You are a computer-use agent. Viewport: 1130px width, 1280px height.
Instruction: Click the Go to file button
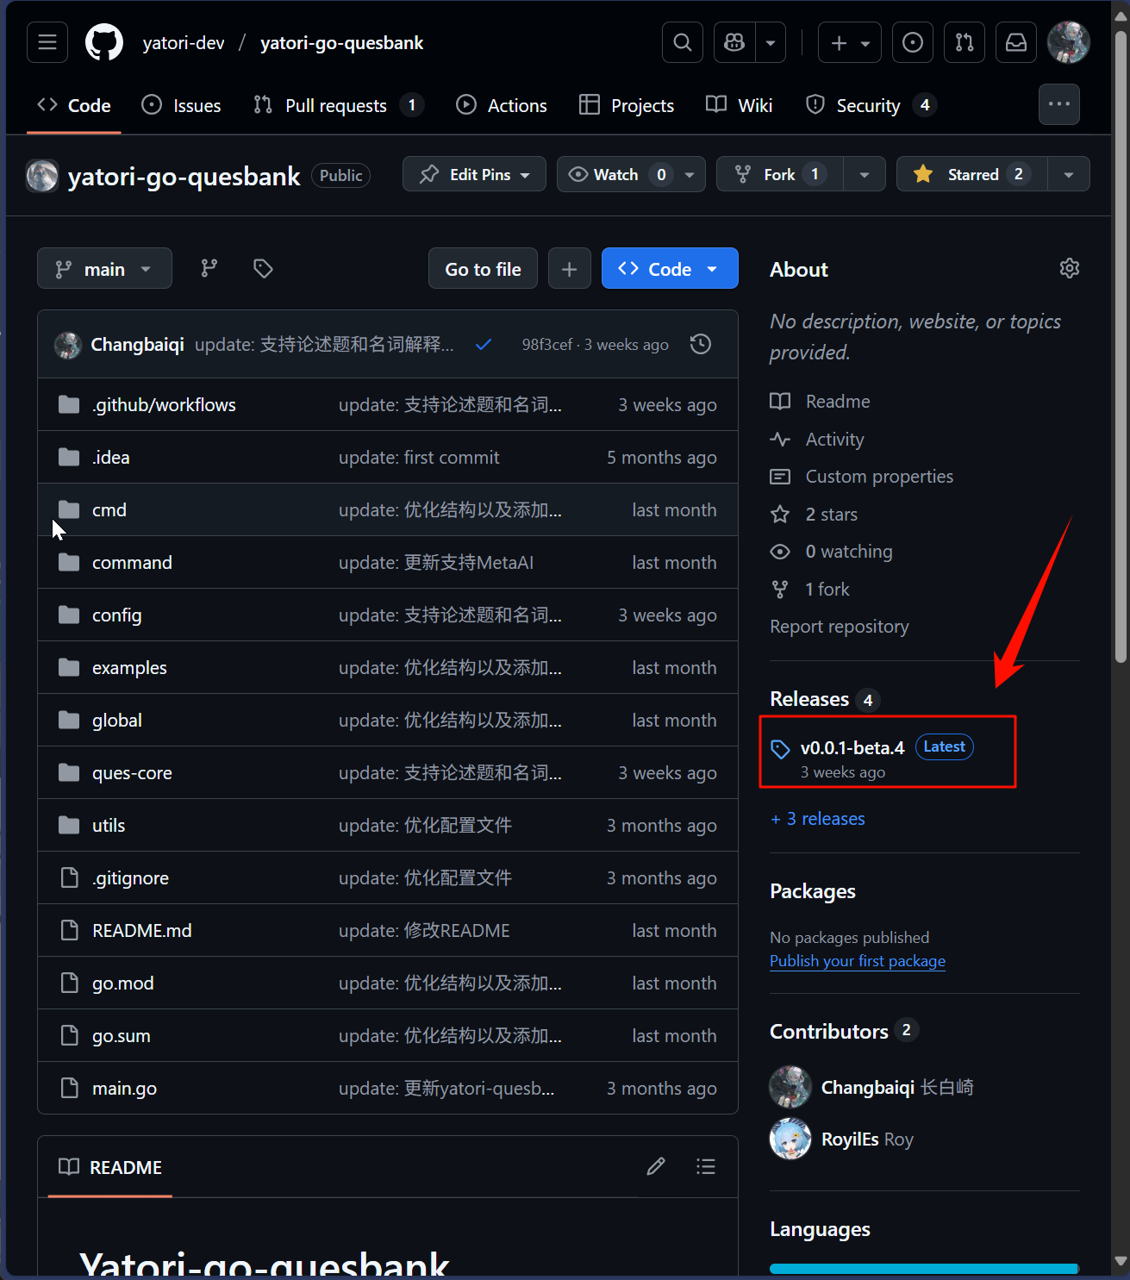coord(483,269)
